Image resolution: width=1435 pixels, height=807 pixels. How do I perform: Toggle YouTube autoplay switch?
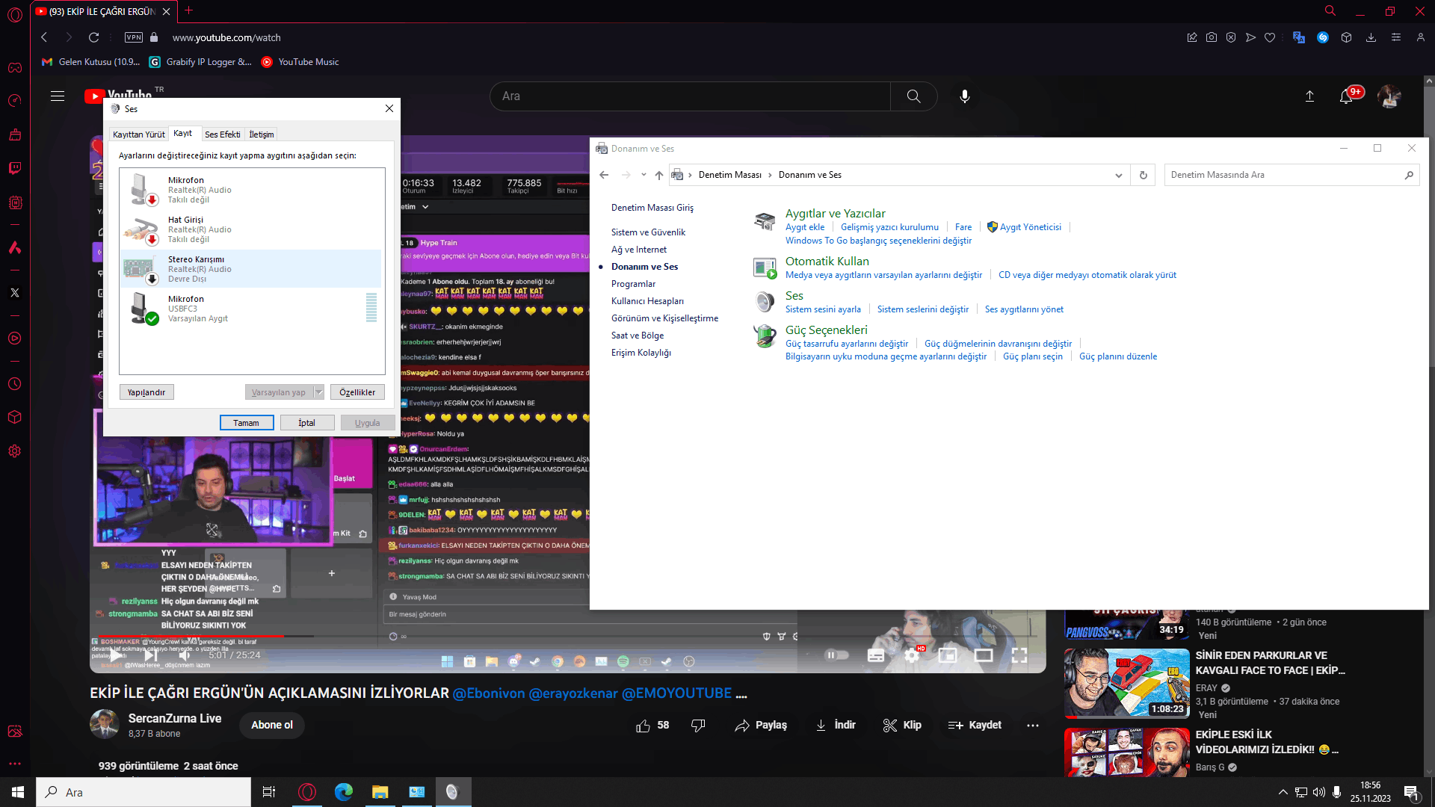click(x=837, y=655)
